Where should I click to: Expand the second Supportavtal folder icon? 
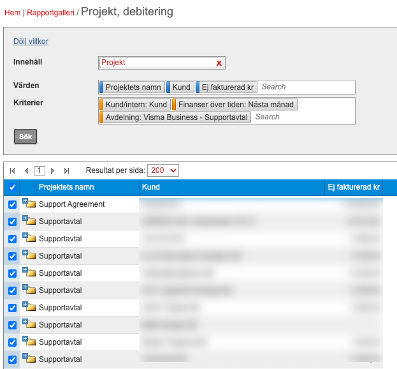click(29, 237)
